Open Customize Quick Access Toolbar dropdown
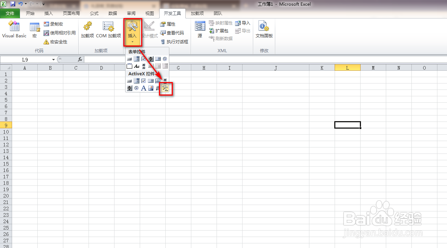Image resolution: width=447 pixels, height=248 pixels. (x=43, y=4)
